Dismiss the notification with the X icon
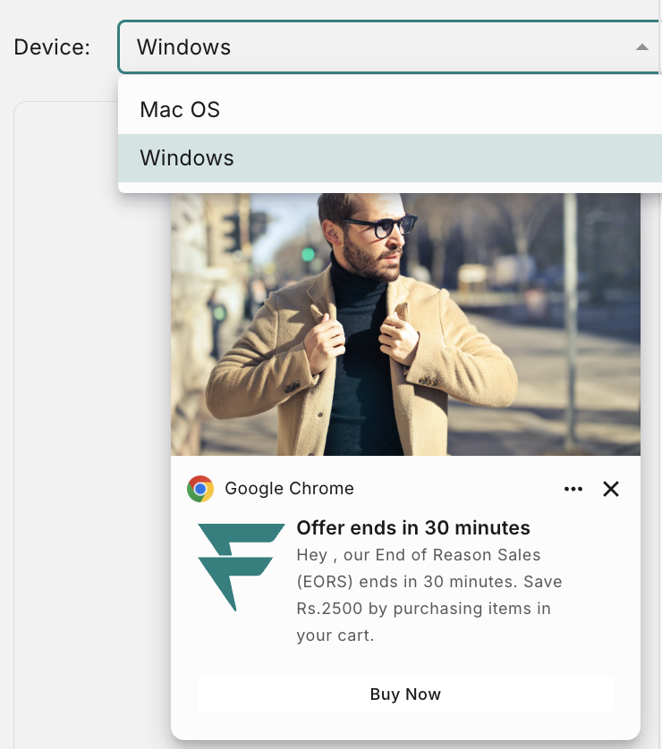This screenshot has height=749, width=662. 611,489
